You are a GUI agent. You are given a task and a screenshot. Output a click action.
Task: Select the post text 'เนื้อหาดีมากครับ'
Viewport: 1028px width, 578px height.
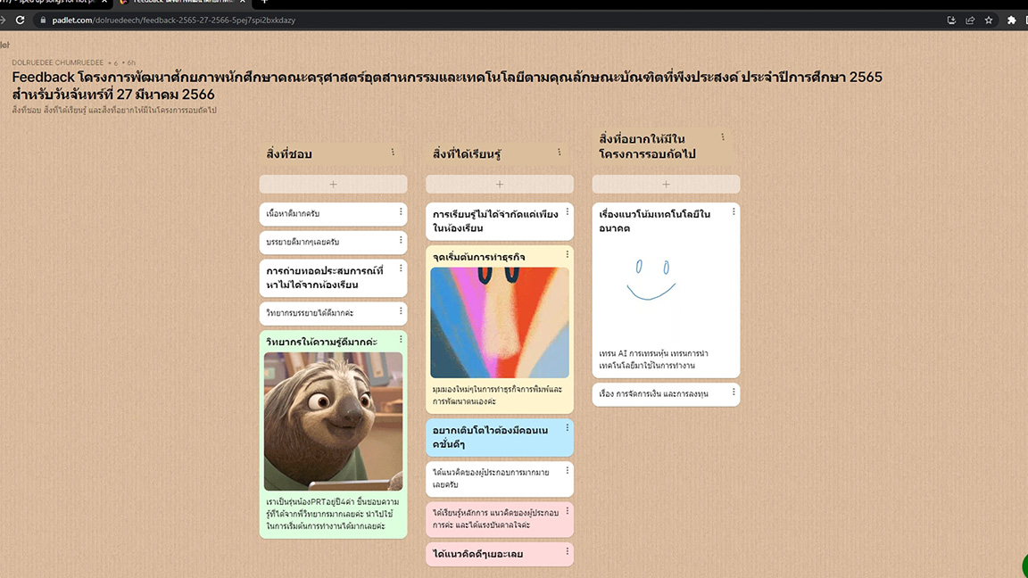293,214
